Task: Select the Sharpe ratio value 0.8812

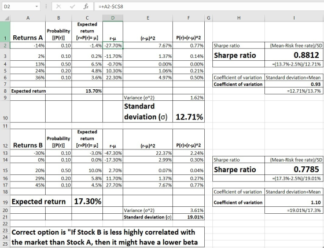Action: [294, 55]
